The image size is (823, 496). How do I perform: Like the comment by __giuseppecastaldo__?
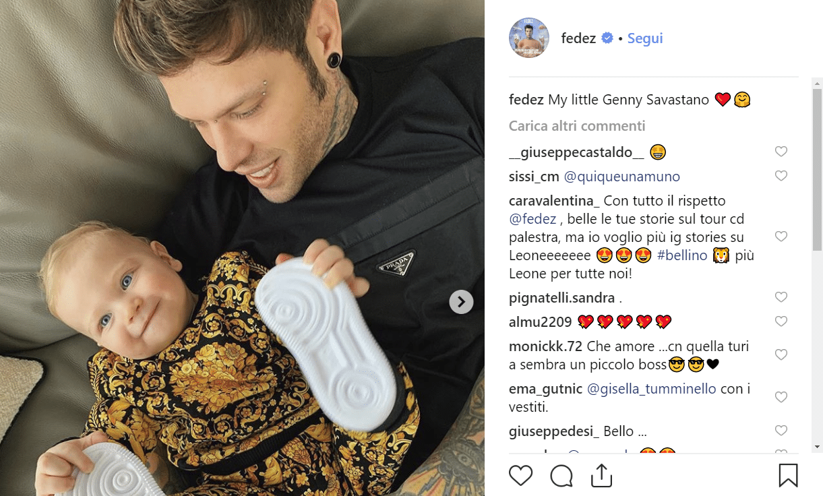[x=781, y=152]
